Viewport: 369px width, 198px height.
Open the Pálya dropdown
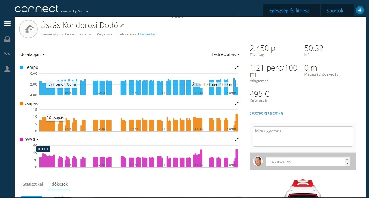point(105,34)
